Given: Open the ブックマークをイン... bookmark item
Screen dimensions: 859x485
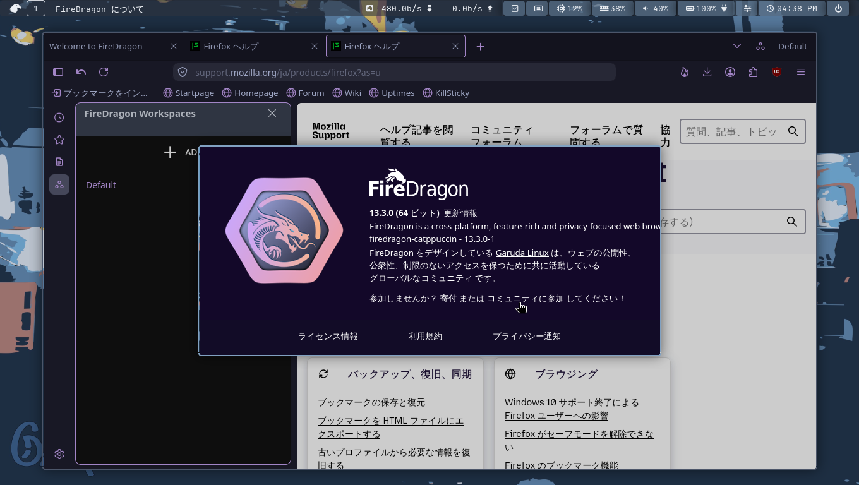Looking at the screenshot, I should (100, 93).
